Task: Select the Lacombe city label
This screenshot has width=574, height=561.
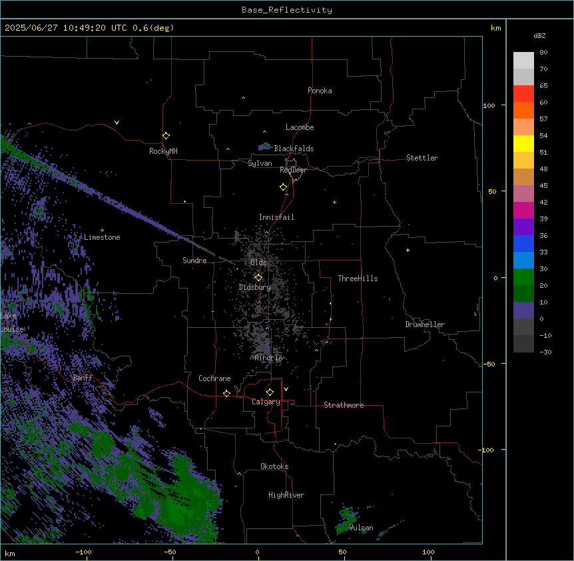Action: point(300,127)
